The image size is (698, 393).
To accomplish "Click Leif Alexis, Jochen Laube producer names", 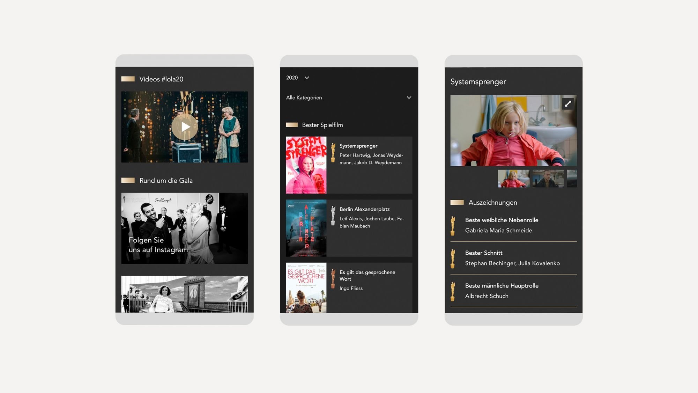I will pyautogui.click(x=372, y=222).
